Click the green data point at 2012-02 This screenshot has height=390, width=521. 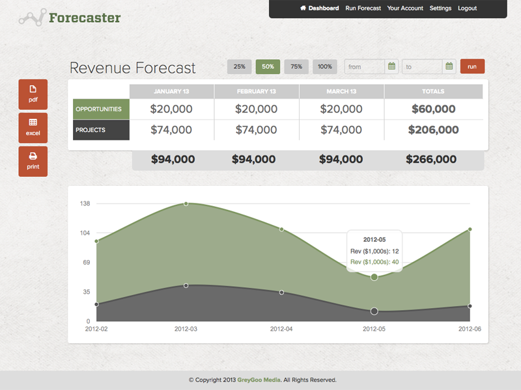tap(96, 241)
